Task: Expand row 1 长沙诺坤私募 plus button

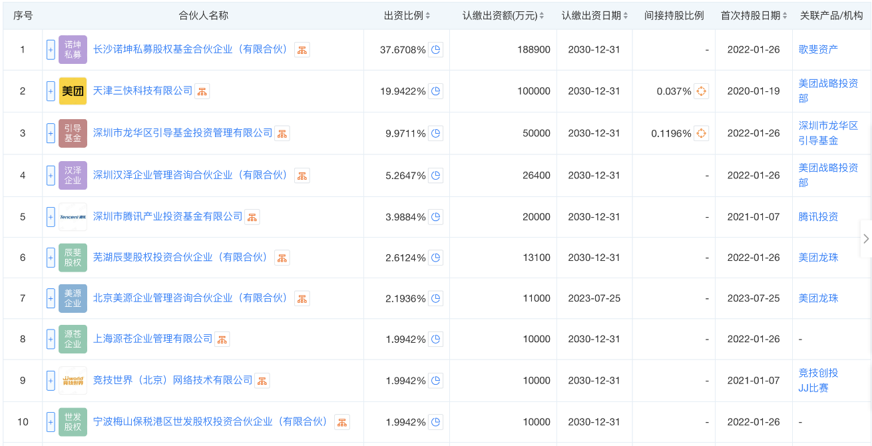Action: click(x=51, y=50)
